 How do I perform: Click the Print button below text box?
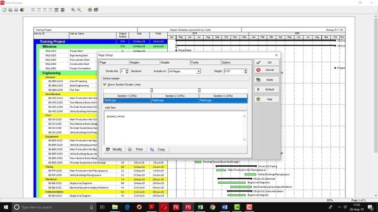tap(135, 149)
